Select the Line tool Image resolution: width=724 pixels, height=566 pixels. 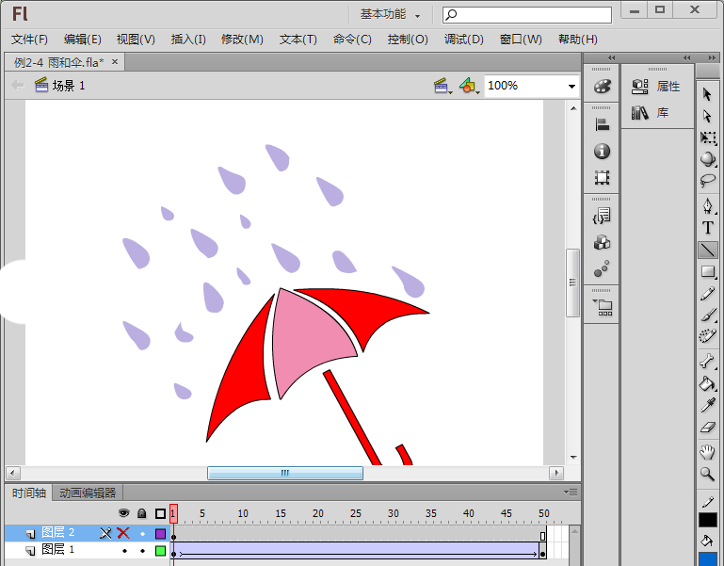707,250
